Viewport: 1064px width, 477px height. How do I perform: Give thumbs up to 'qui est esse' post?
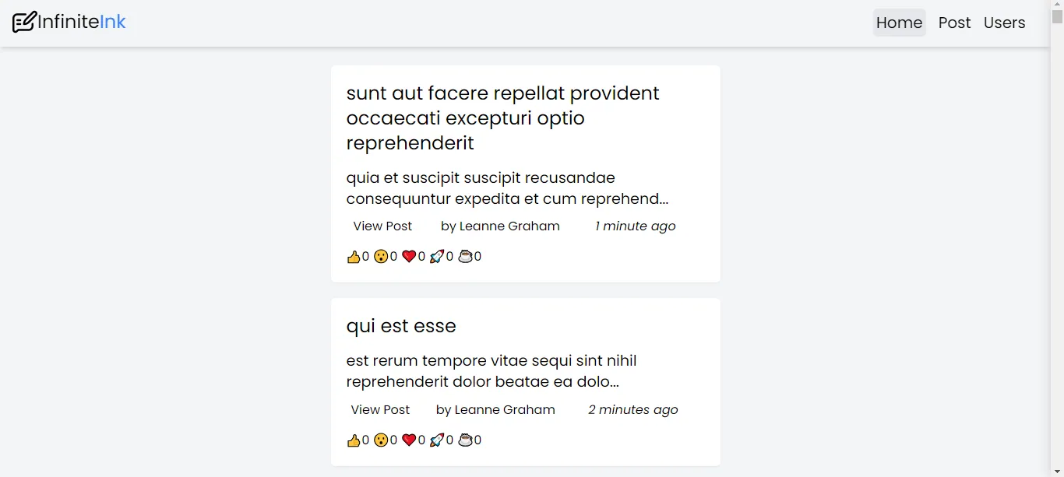click(x=358, y=440)
